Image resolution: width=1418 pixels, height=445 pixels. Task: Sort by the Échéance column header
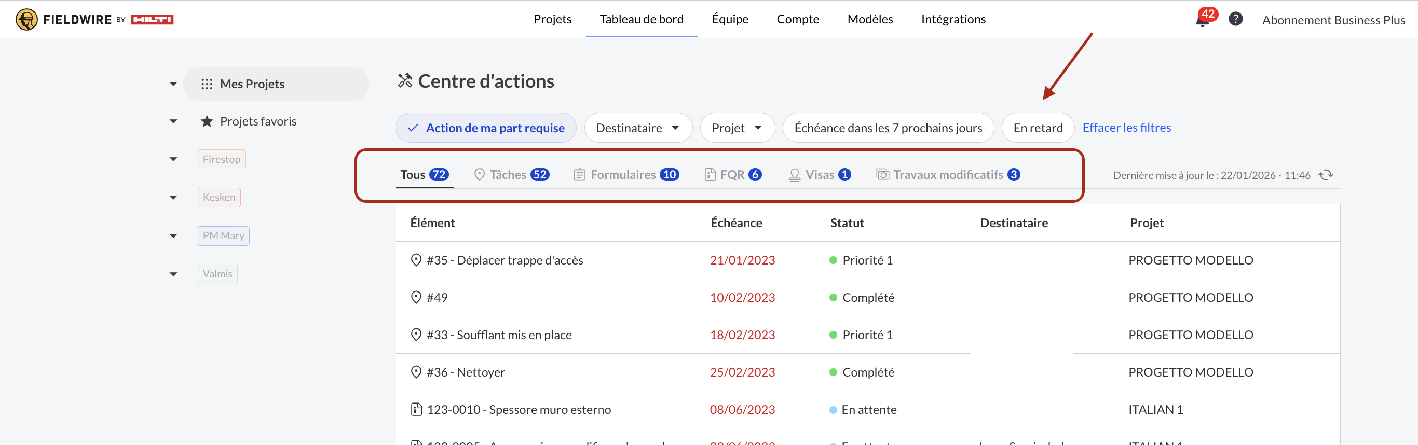[736, 224]
